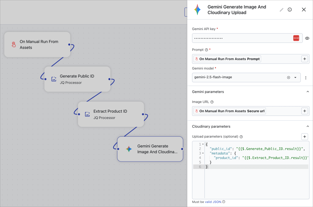Open the Gemini model dropdown
This screenshot has width=313, height=207.
tap(295, 77)
